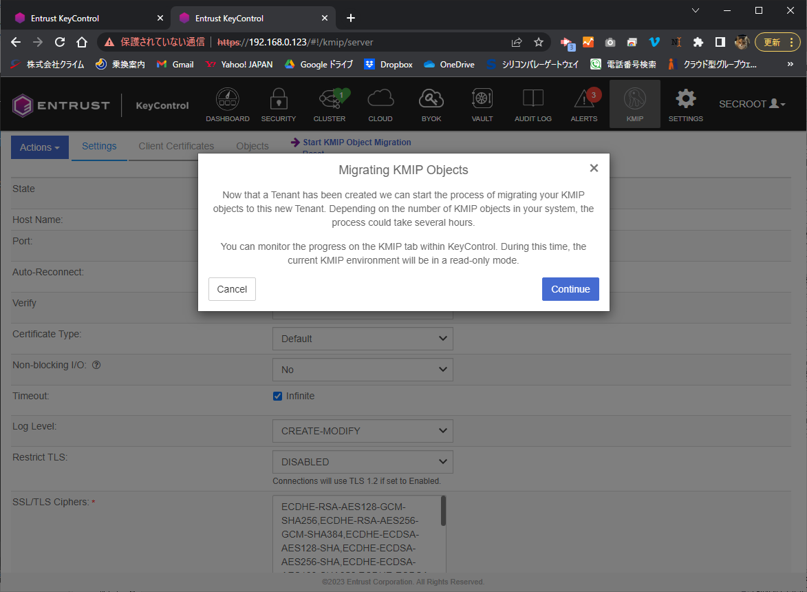Go to the browser home page
The image size is (807, 592).
(x=82, y=42)
